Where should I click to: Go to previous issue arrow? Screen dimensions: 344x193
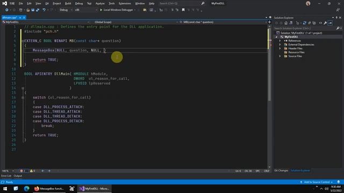[x=43, y=171]
